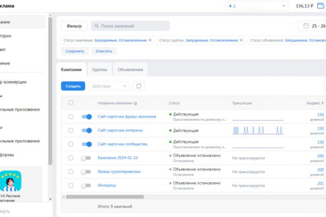Open the first мобильные приложения sidebar item

tap(20, 110)
